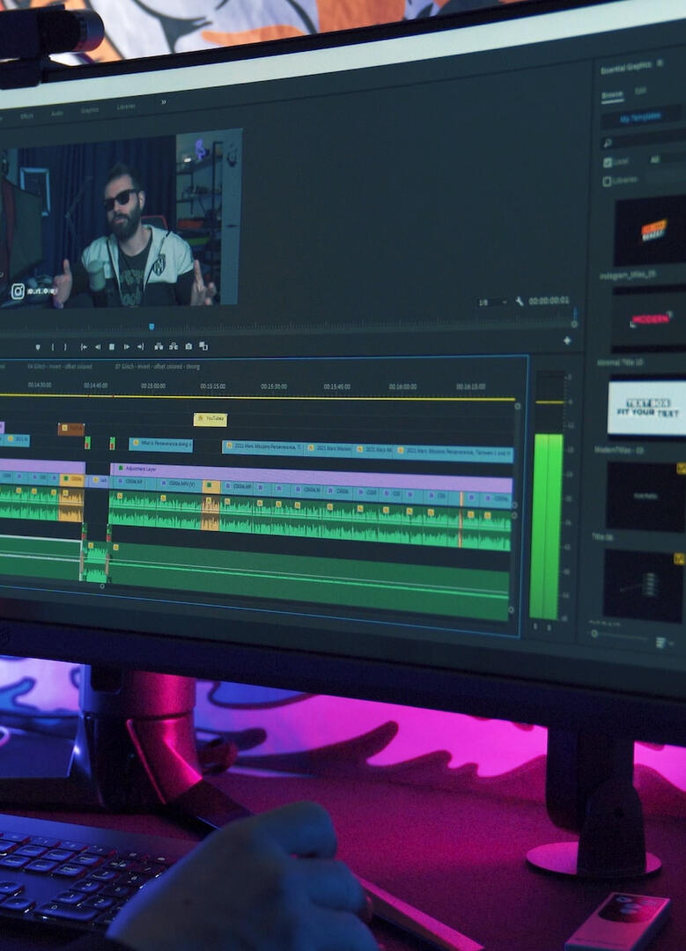
Task: Click the Add Marker icon in transport controls
Action: click(37, 347)
